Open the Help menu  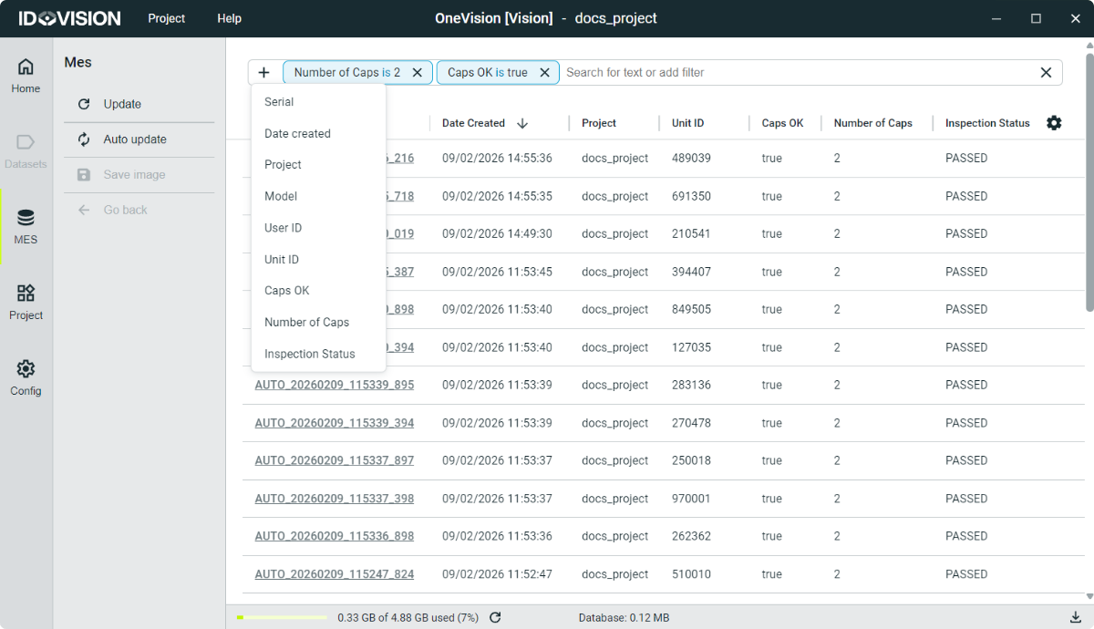coord(229,18)
